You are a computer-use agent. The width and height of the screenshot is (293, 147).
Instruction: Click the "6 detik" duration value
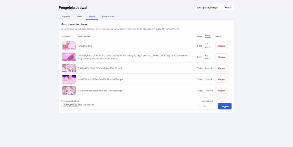pos(209,68)
